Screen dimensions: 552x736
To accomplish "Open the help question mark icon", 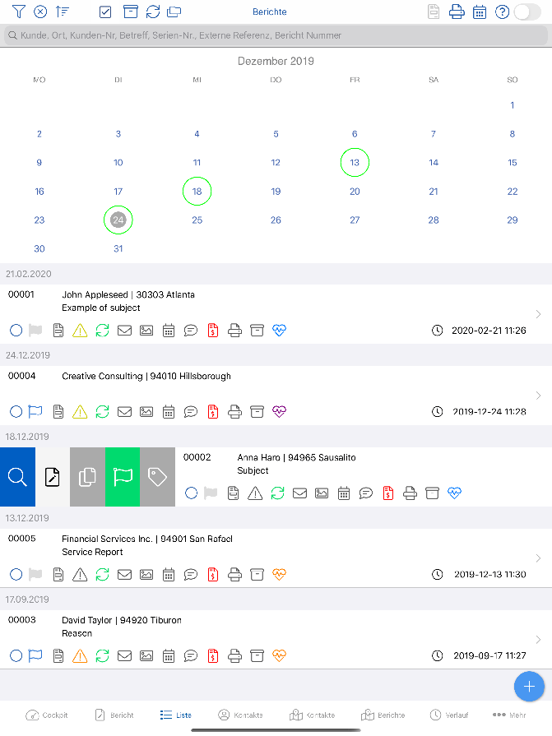I will pyautogui.click(x=503, y=12).
